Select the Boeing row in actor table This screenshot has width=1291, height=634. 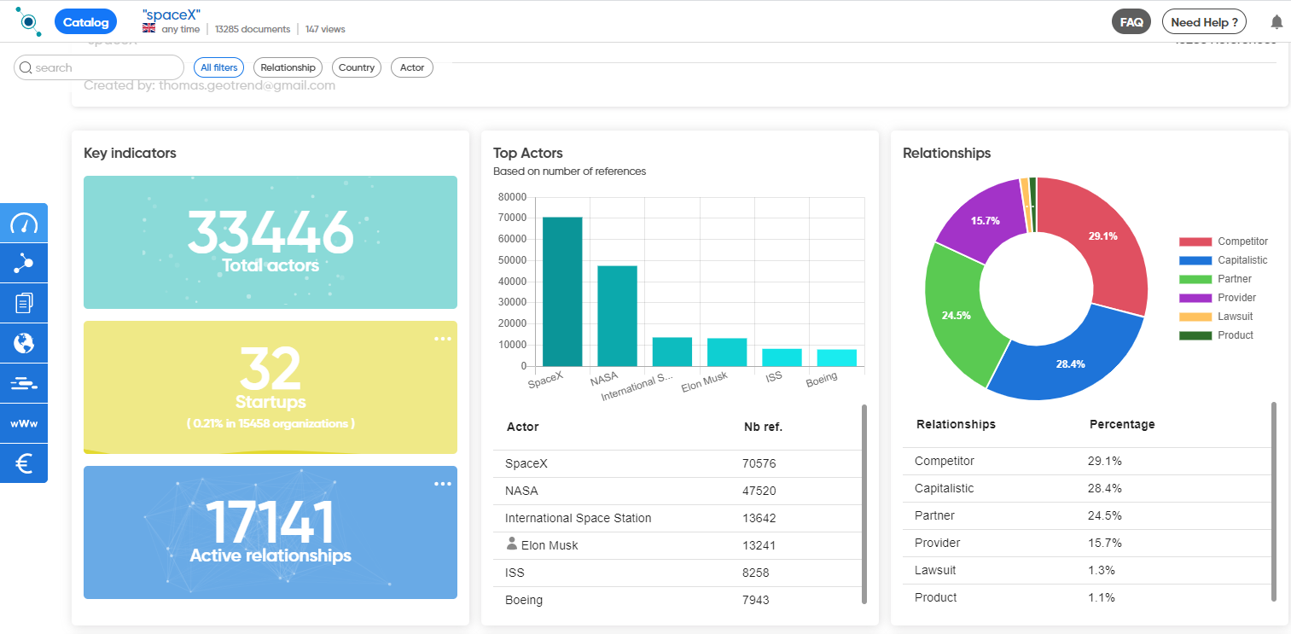[x=677, y=600]
